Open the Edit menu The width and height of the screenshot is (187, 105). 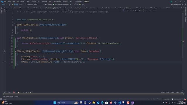[9, 1]
